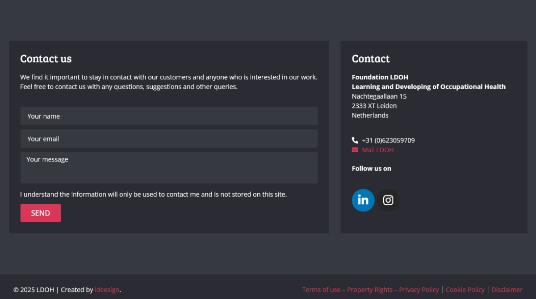Submit the form with SEND button
This screenshot has width=536, height=299.
point(41,213)
